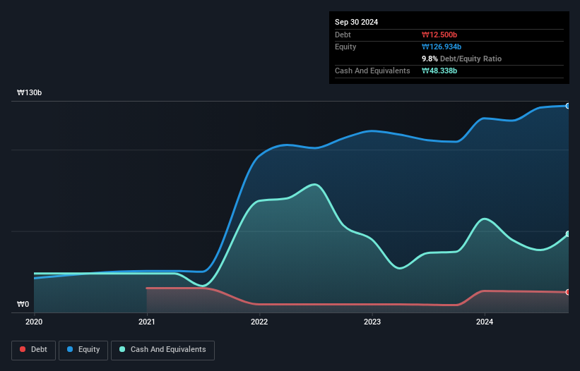Click the red Debt endpoint marker
Image resolution: width=580 pixels, height=371 pixels.
[568, 292]
